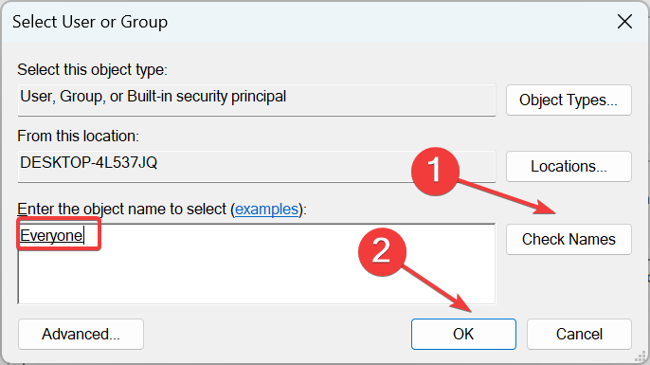
Task: Click the red arrowhead pointing at OK
Action: click(x=460, y=303)
